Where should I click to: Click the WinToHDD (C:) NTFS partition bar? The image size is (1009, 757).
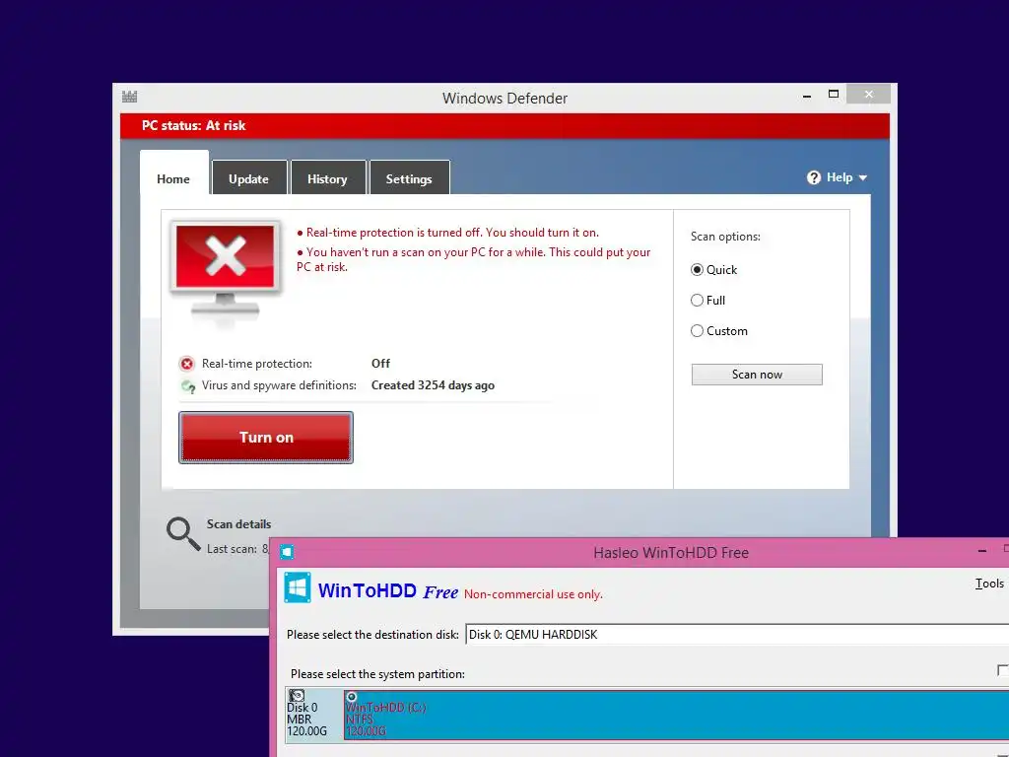click(x=676, y=715)
